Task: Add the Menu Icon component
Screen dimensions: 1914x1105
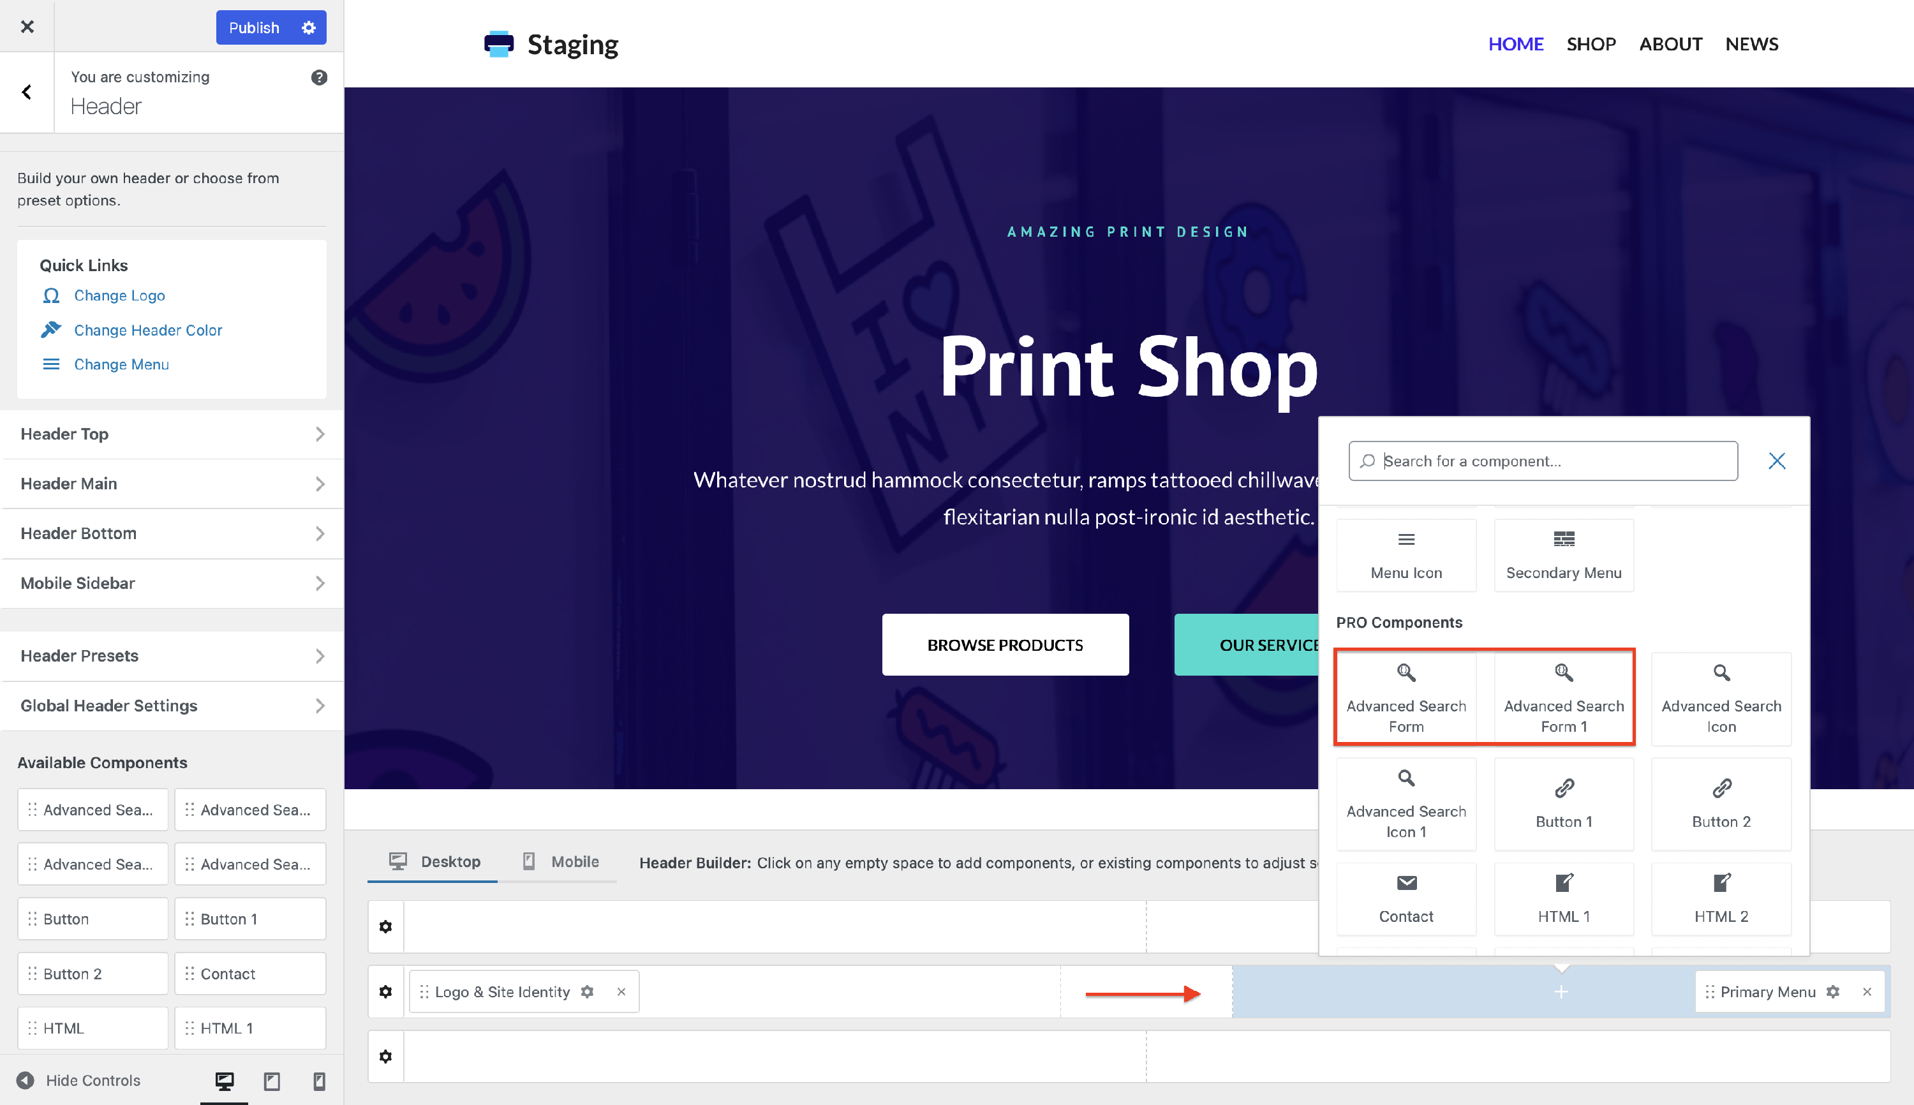Action: [x=1406, y=555]
